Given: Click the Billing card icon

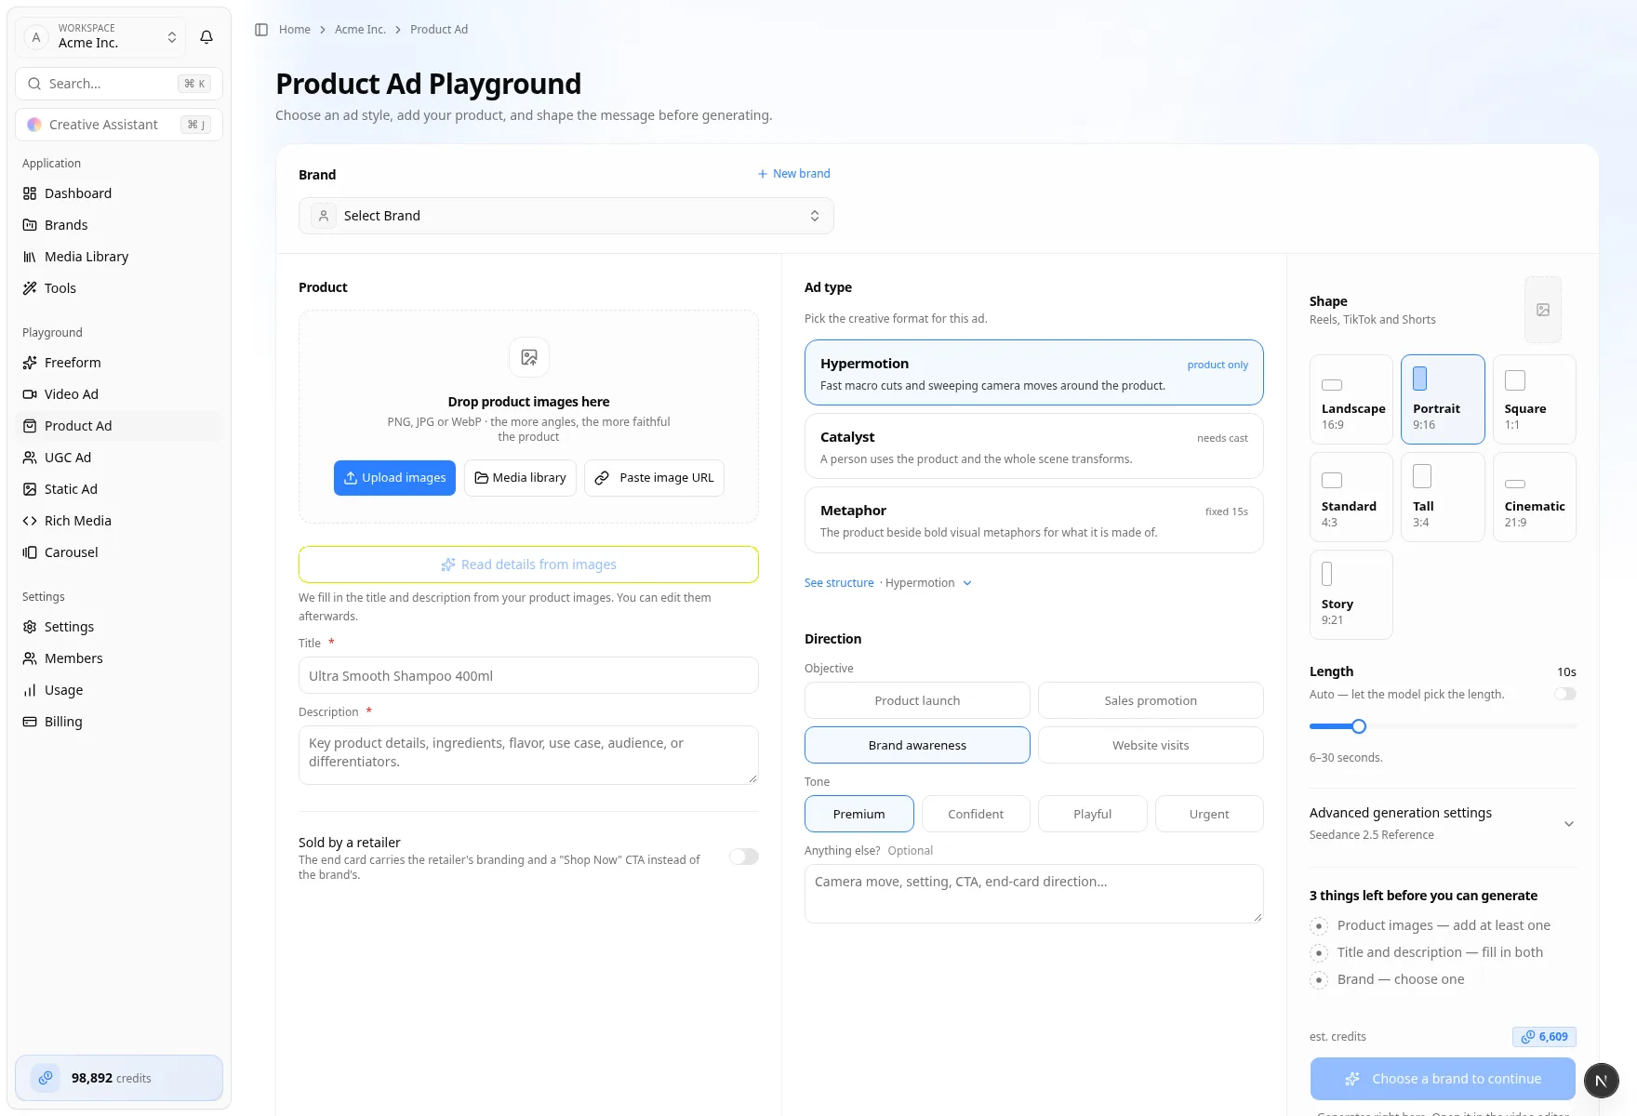Looking at the screenshot, I should (30, 722).
